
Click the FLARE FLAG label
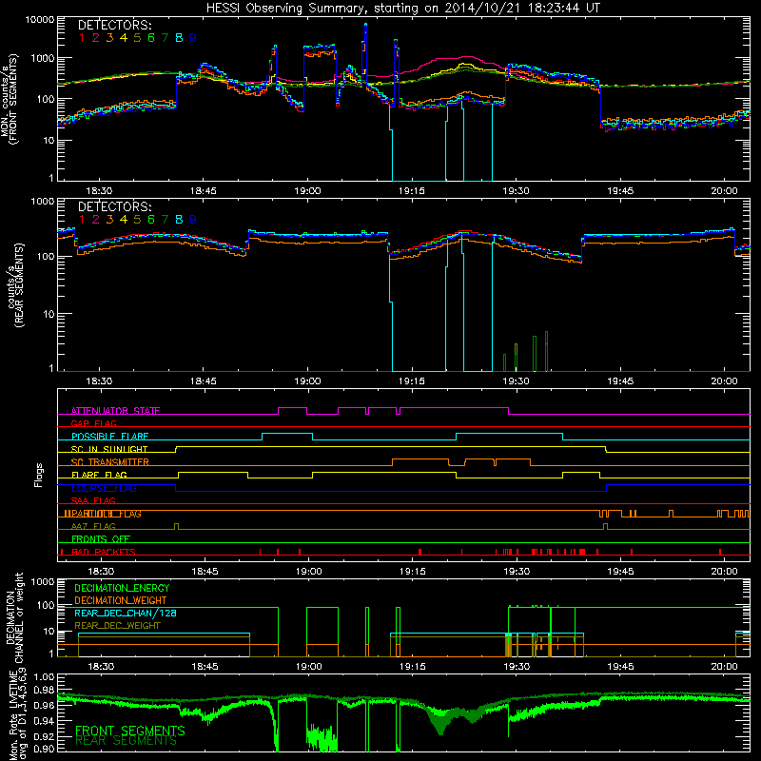[99, 475]
